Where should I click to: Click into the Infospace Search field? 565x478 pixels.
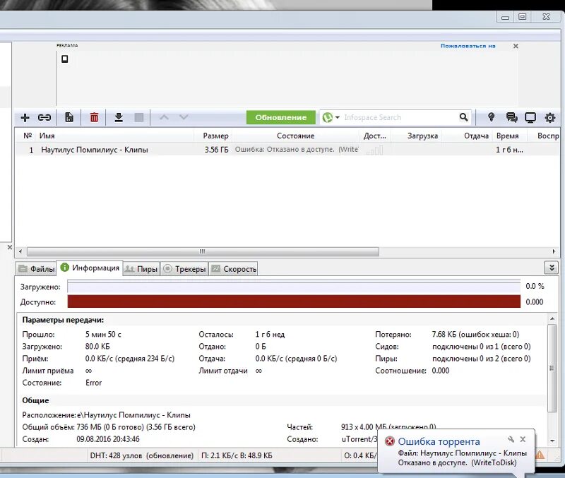click(x=398, y=117)
